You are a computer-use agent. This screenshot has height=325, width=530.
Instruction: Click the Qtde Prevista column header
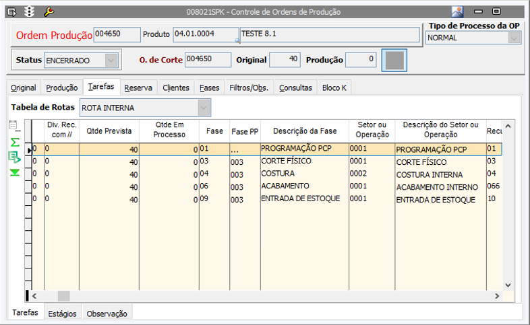tap(109, 131)
